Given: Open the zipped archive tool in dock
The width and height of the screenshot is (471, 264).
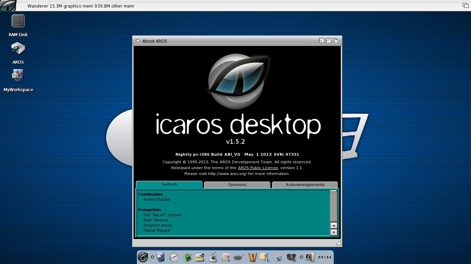Looking at the screenshot, I should click(264, 257).
